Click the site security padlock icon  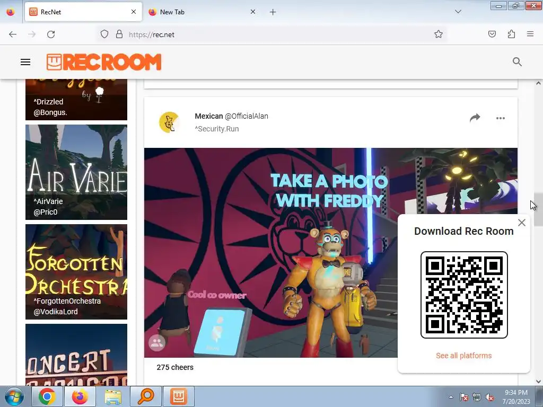119,34
